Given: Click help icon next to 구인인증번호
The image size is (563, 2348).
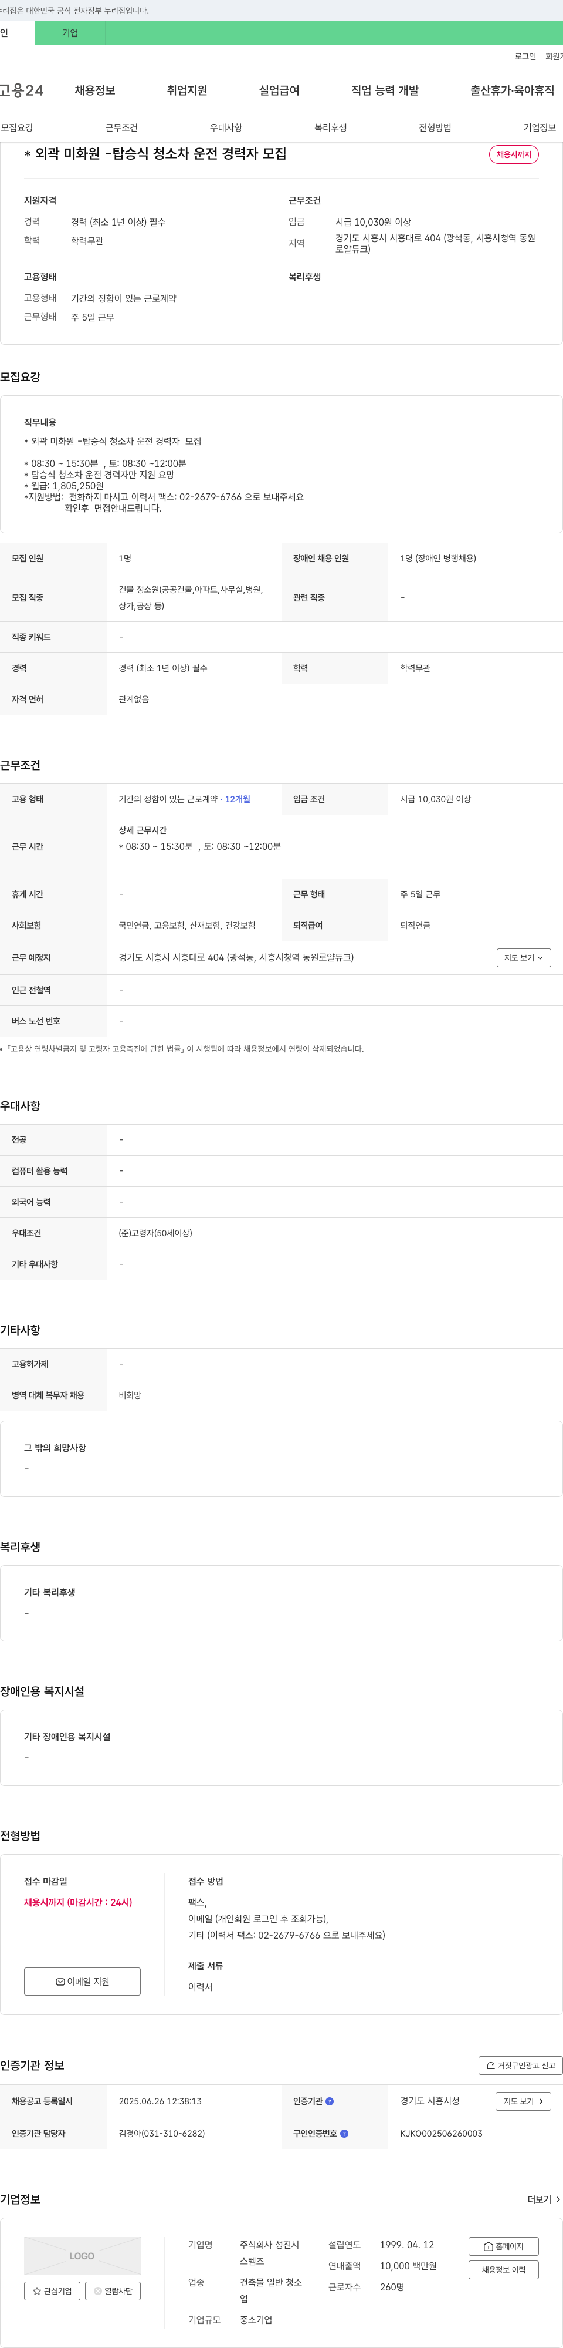Looking at the screenshot, I should pyautogui.click(x=344, y=2134).
